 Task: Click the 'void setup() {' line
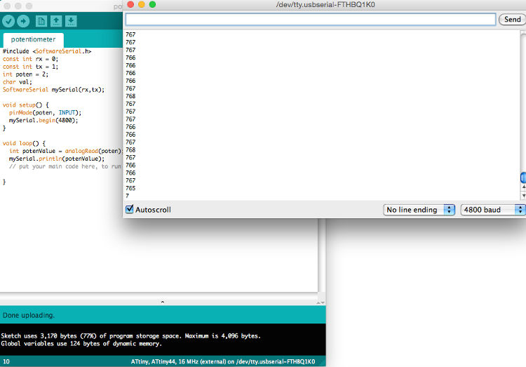point(26,105)
